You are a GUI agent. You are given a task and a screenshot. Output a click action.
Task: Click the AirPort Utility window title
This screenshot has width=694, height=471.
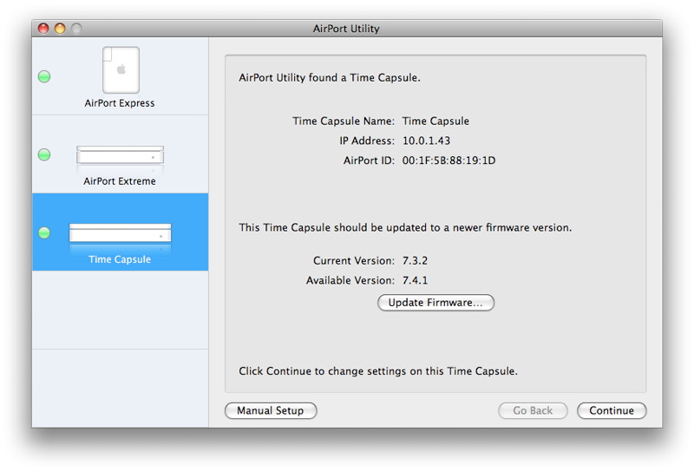[346, 29]
